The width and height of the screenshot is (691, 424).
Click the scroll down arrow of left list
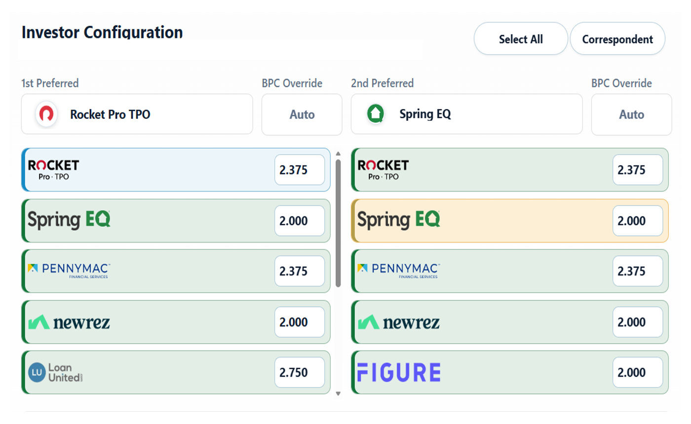pyautogui.click(x=338, y=393)
